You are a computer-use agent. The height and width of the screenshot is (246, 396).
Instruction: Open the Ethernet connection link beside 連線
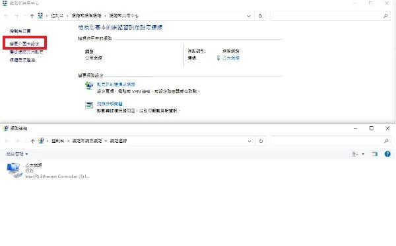coord(231,58)
